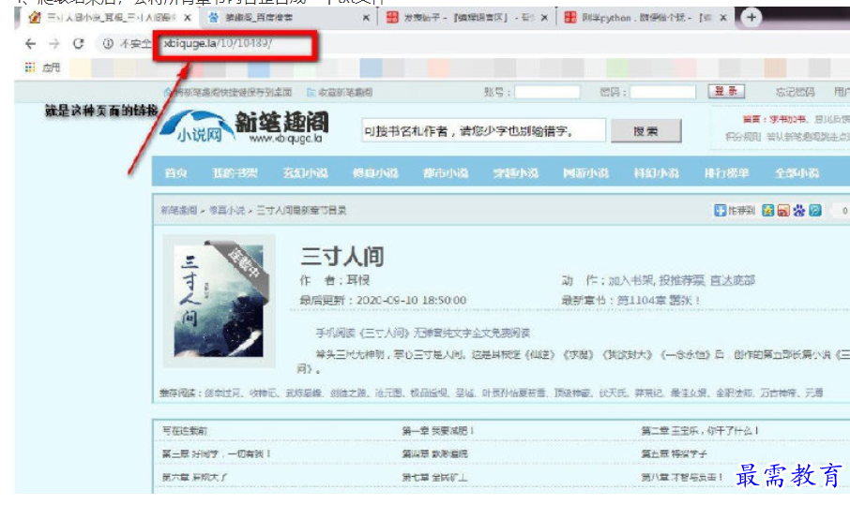
Task: Open 网游小说 category
Action: pyautogui.click(x=586, y=173)
